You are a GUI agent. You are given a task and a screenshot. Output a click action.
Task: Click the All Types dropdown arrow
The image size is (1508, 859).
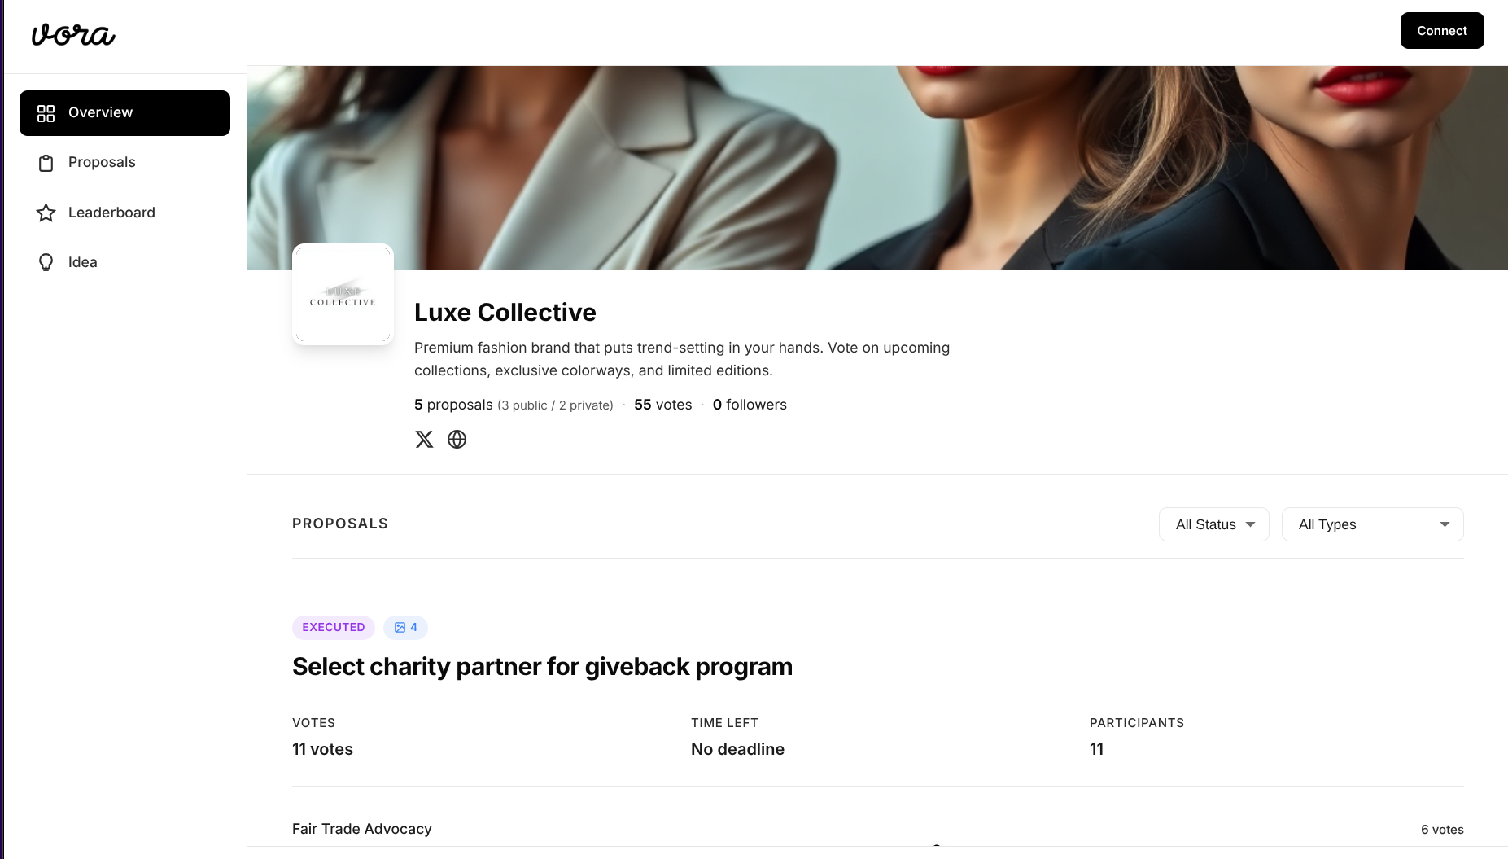pos(1445,524)
